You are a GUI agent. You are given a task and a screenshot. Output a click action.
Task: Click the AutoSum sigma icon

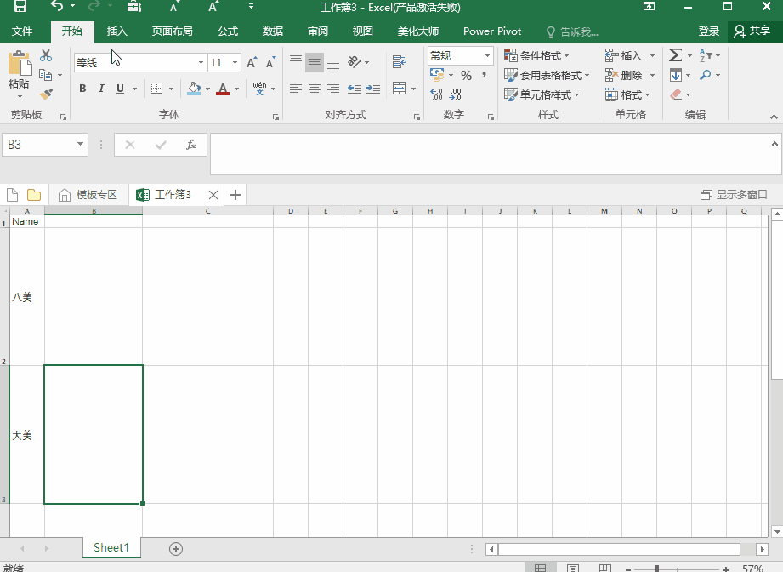(x=675, y=55)
